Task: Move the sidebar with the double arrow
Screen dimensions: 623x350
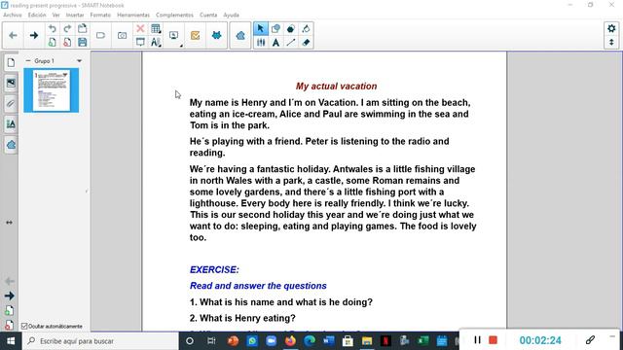Action: (9, 223)
